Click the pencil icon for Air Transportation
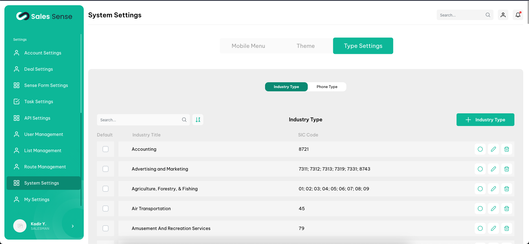This screenshot has height=244, width=529. point(493,209)
